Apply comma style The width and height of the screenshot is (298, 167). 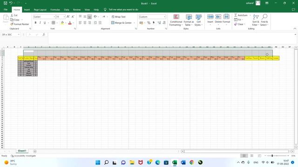(x=154, y=23)
